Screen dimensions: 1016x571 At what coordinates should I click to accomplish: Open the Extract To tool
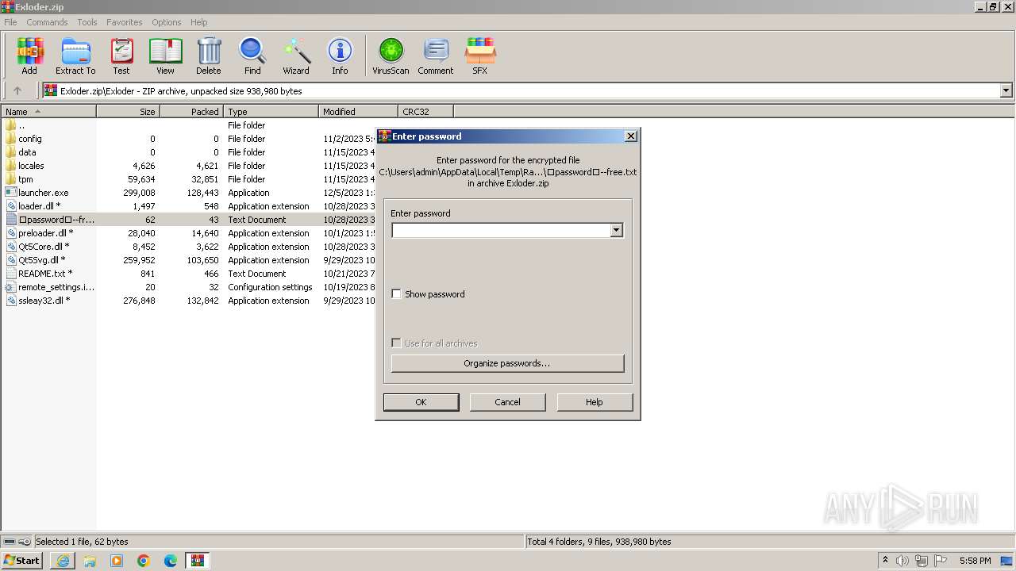75,56
